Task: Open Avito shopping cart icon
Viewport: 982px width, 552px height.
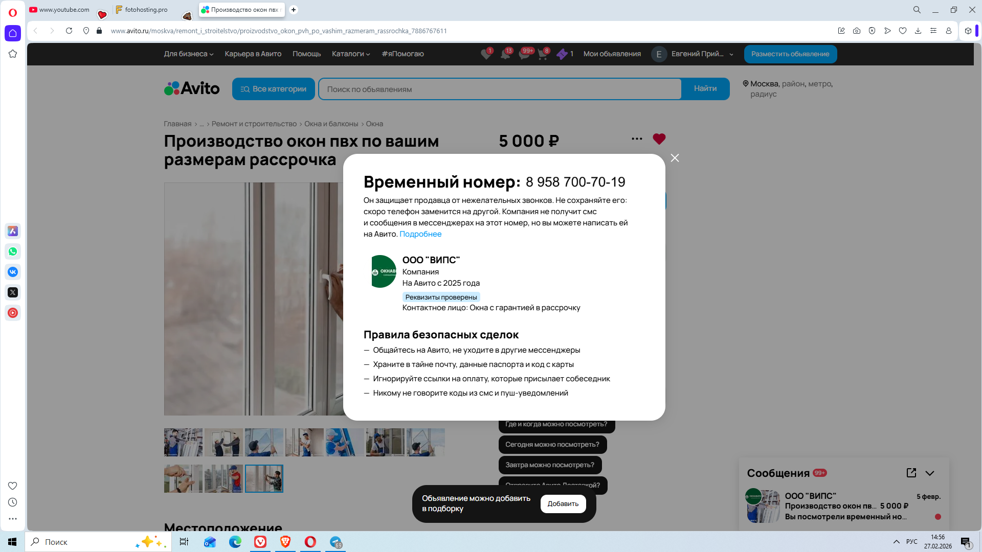Action: (543, 54)
